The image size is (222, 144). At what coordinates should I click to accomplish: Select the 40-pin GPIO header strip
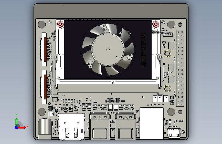pos(180,68)
